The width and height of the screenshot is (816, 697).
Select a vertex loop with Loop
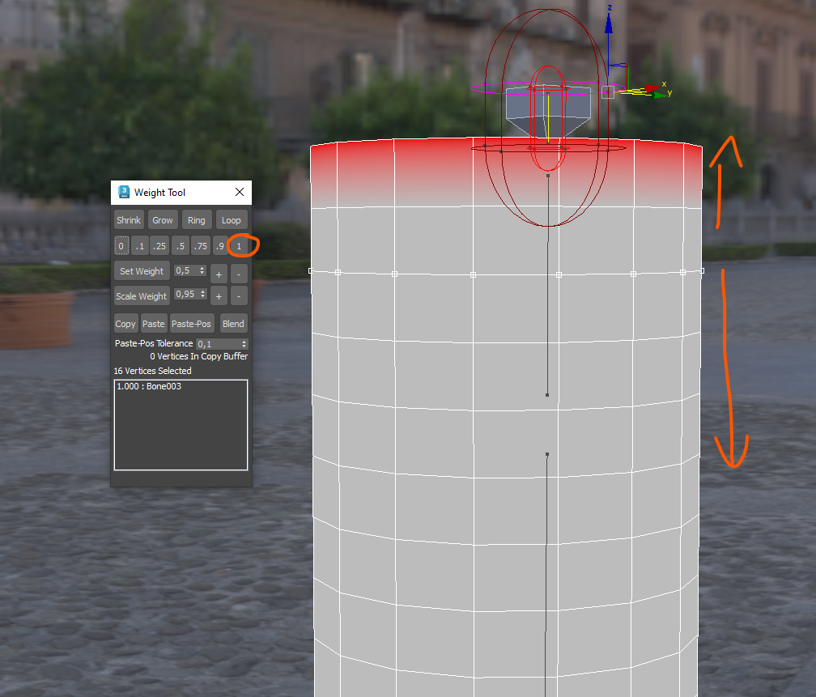[232, 219]
